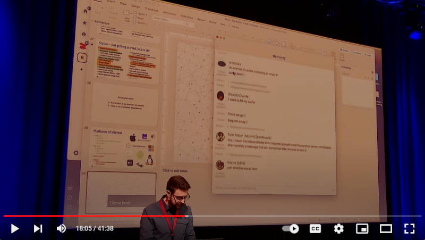Open the miniplayer

point(362,229)
